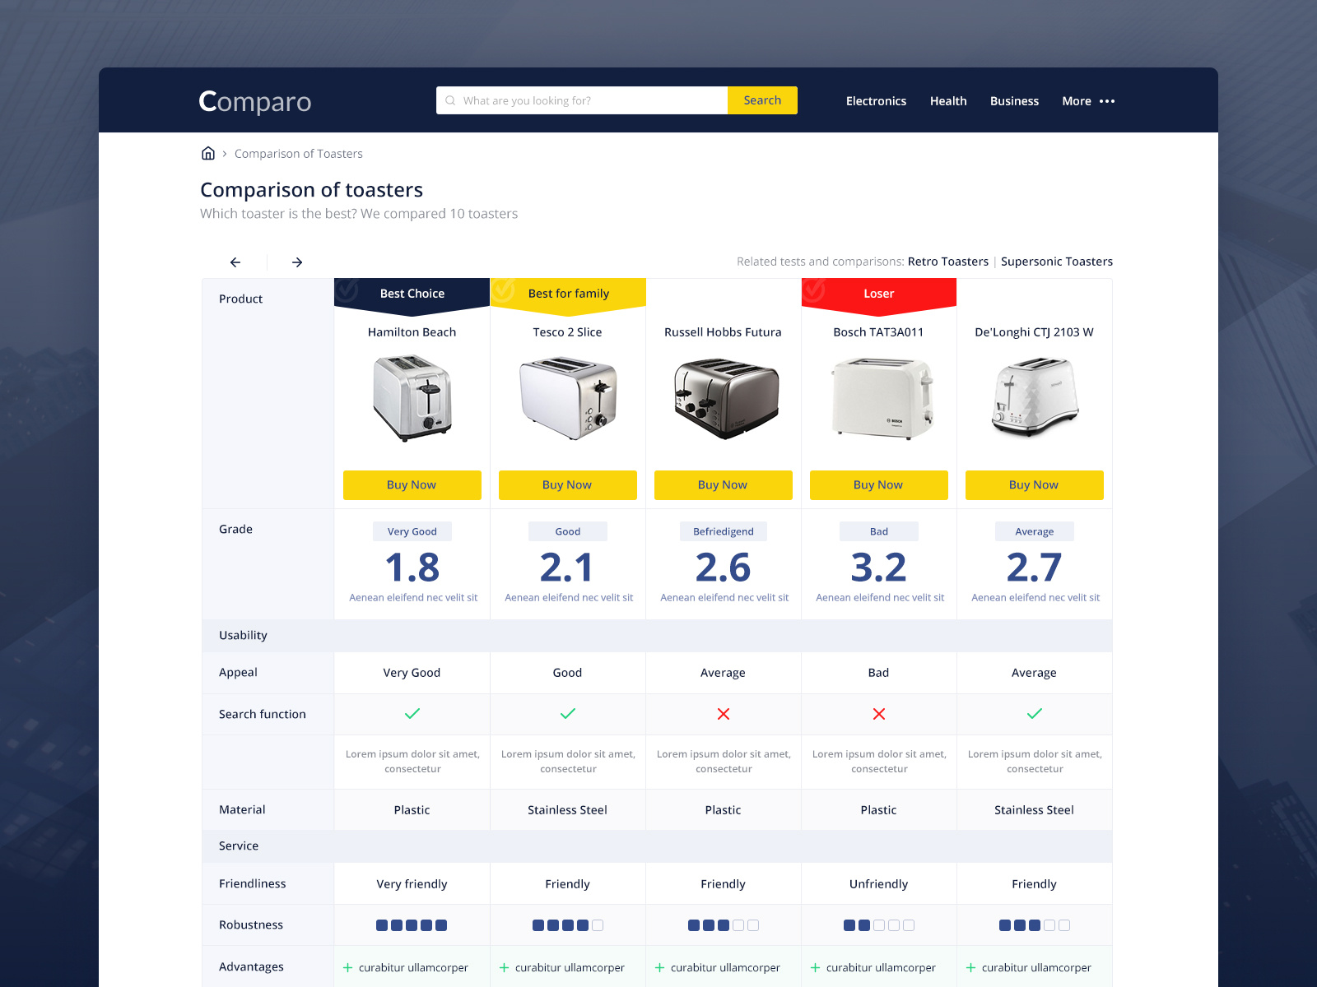Click Buy Now under Hamilton Beach
Viewport: 1317px width, 987px height.
[x=412, y=484]
